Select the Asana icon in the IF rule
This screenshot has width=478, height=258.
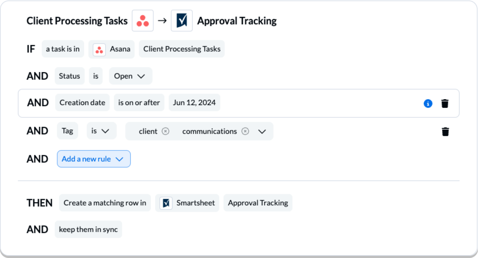(x=98, y=49)
